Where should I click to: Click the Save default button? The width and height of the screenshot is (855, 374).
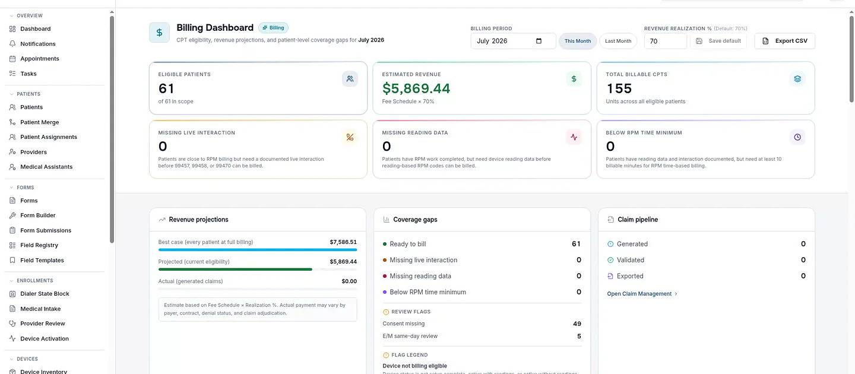tap(718, 41)
